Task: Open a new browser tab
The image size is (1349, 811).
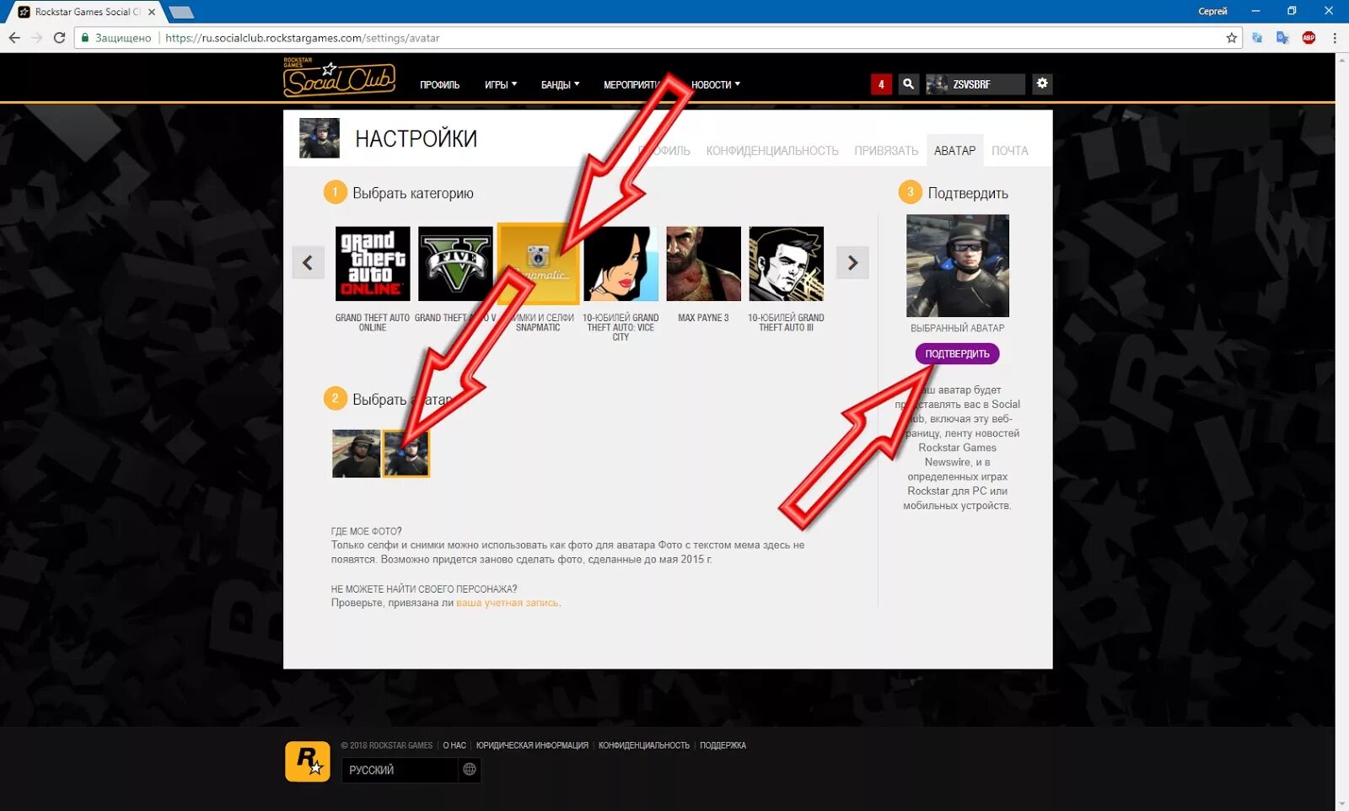Action: click(x=181, y=12)
